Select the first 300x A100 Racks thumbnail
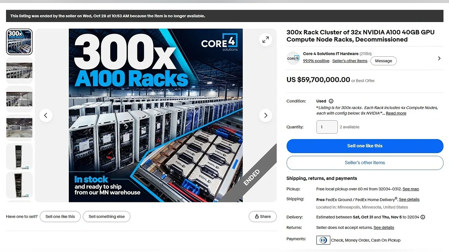 (19, 42)
